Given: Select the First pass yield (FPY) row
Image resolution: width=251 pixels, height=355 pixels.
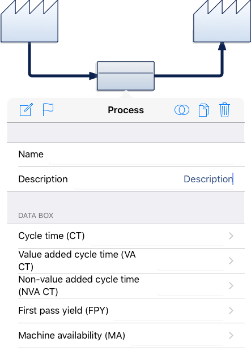Looking at the screenshot, I should [x=126, y=311].
